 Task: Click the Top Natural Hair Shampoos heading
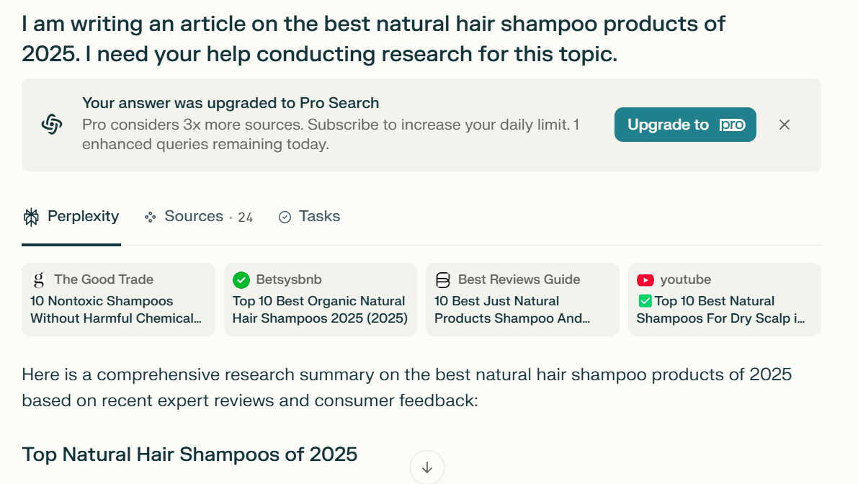coord(189,454)
